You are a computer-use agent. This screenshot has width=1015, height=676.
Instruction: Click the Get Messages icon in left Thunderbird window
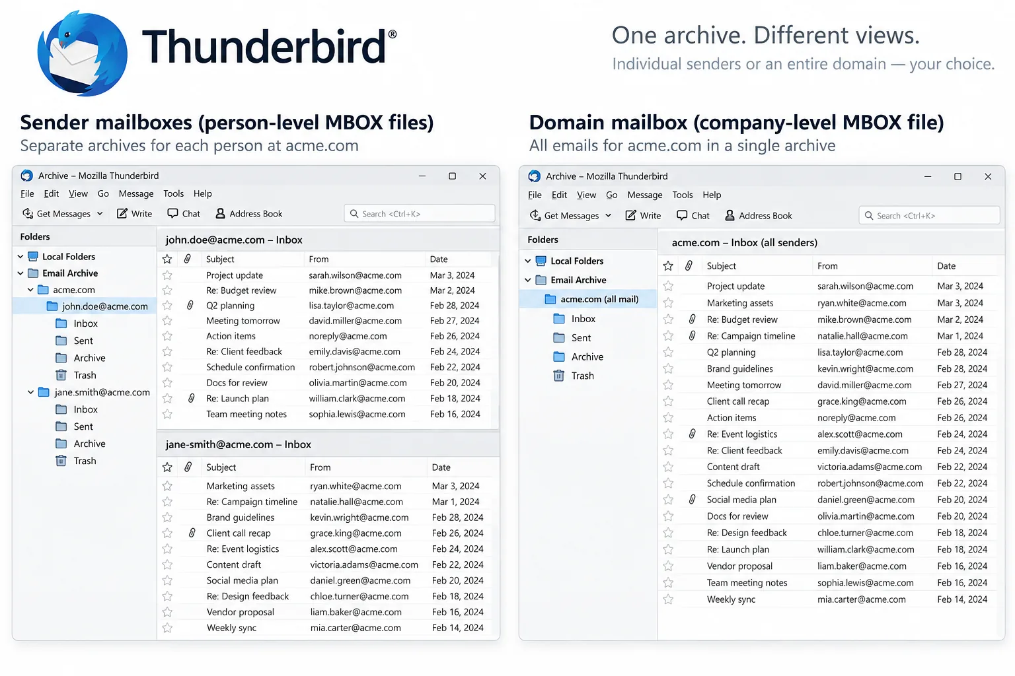coord(28,213)
